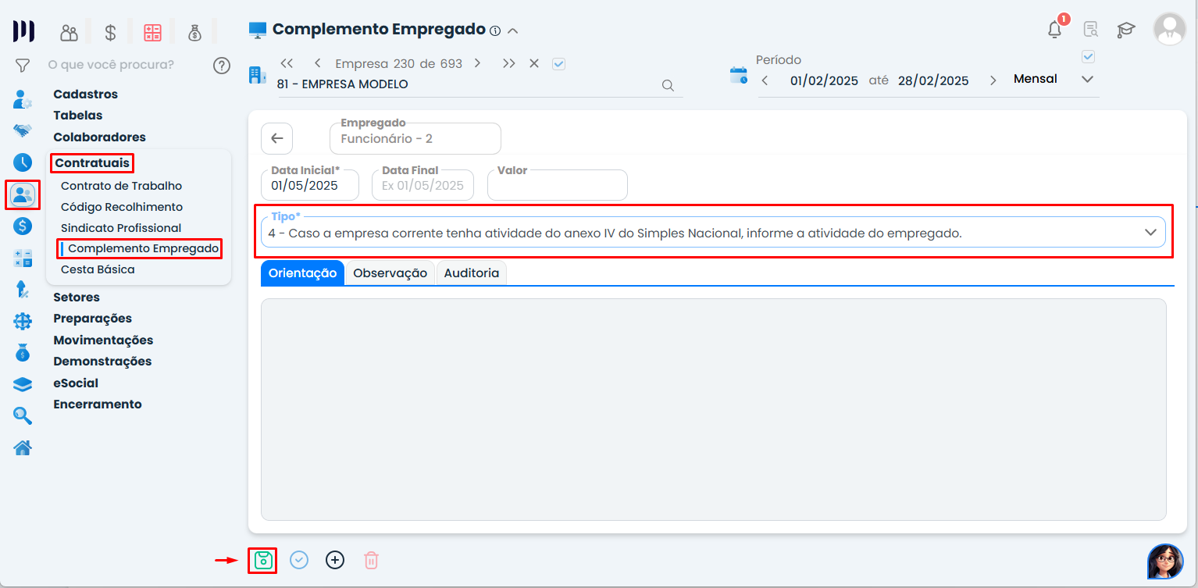Open the red calculator module in top toolbar
This screenshot has width=1198, height=588.
tap(152, 33)
